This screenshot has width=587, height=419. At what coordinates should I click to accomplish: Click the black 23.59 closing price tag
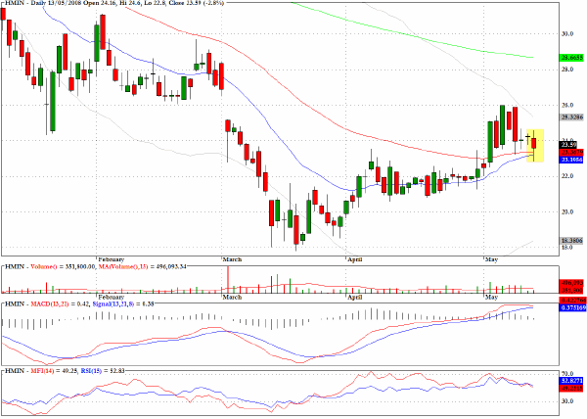click(x=568, y=145)
